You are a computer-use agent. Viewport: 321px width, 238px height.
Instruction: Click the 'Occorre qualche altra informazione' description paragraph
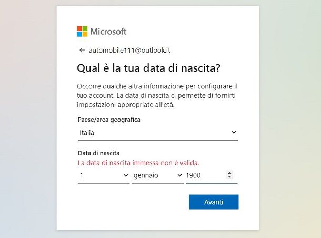point(157,95)
